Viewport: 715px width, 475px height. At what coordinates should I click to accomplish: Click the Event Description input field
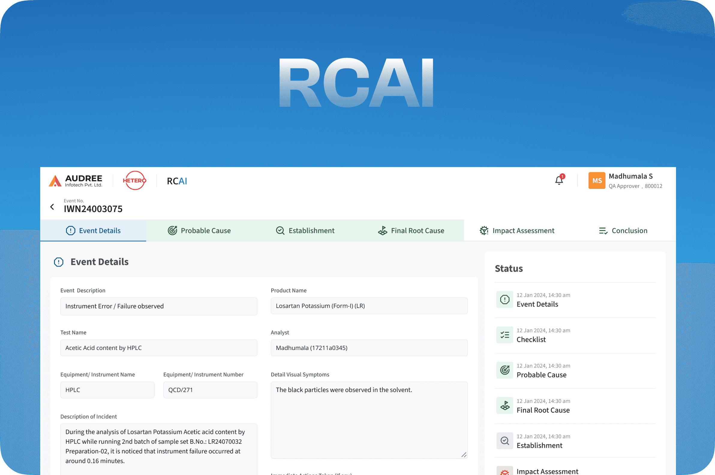point(159,306)
